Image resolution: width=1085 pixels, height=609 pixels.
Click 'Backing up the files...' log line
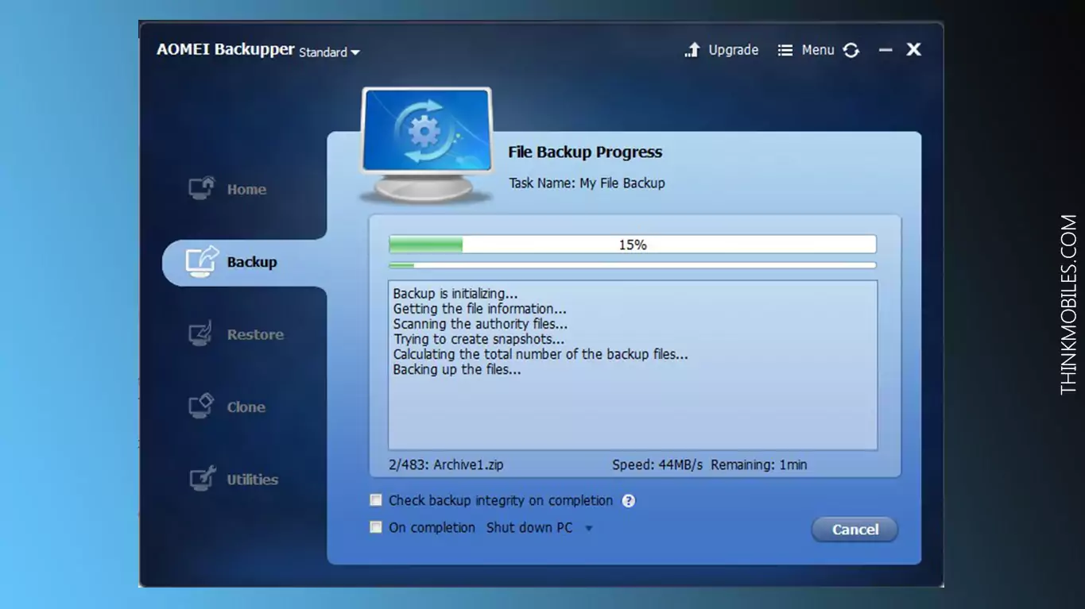point(457,369)
